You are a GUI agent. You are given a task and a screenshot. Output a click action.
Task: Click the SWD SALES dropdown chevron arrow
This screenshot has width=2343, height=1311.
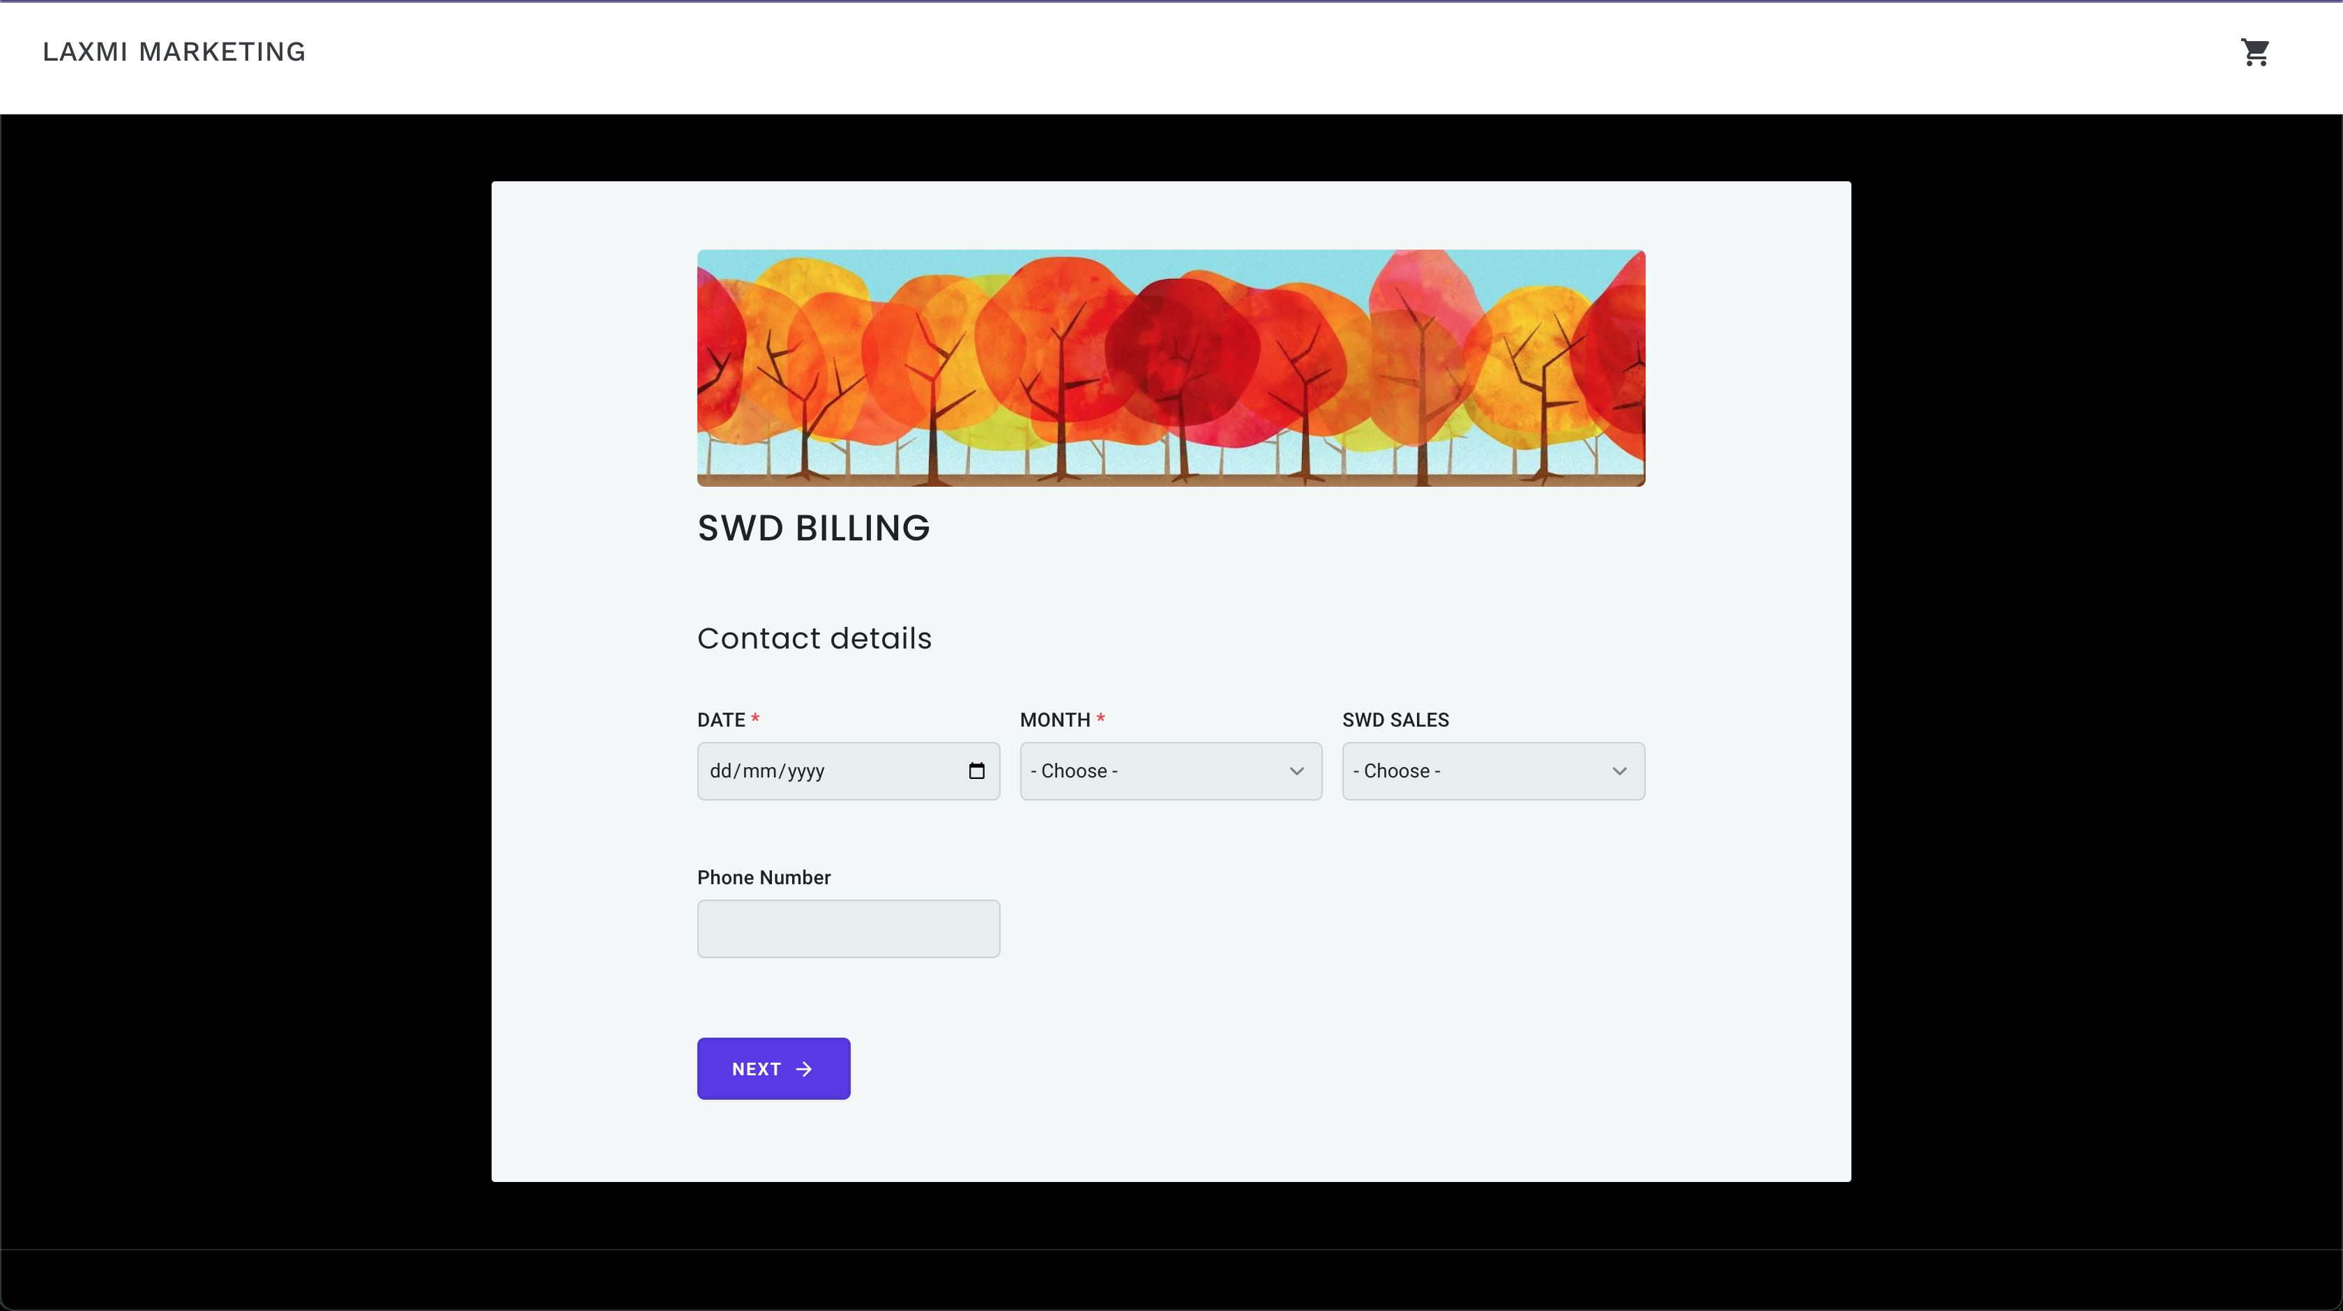coord(1619,771)
